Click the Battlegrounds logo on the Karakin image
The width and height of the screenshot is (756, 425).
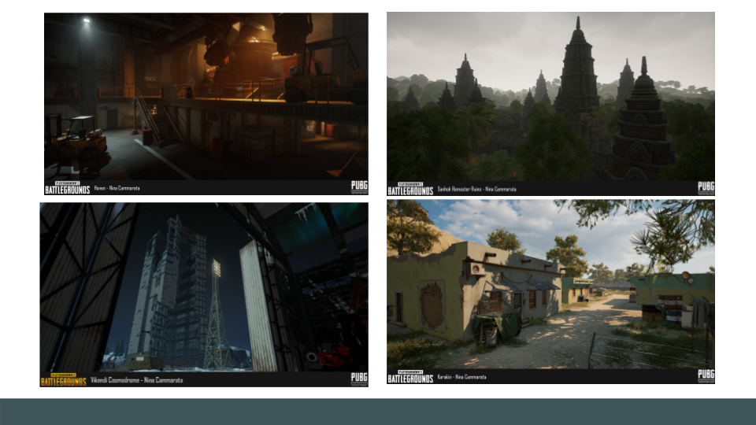410,377
